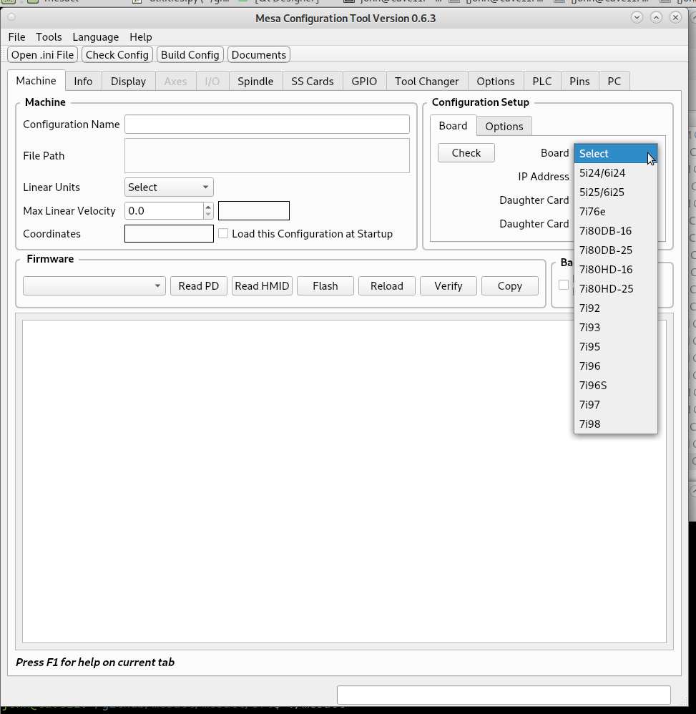Screen dimensions: 696x714
Task: Switch to the Tool Changer tab
Action: [x=427, y=81]
